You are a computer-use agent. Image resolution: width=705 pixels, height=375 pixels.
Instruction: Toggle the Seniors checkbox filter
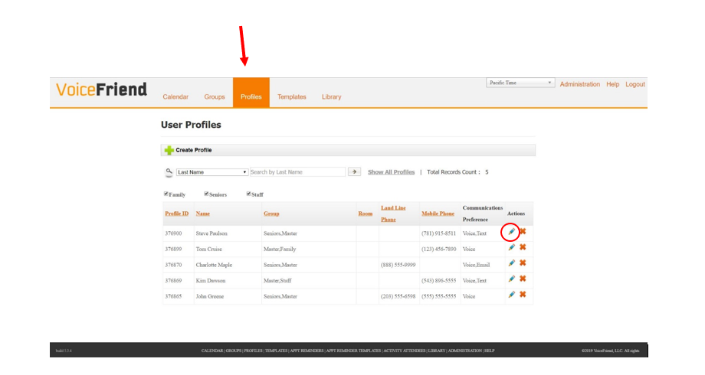[x=206, y=194]
